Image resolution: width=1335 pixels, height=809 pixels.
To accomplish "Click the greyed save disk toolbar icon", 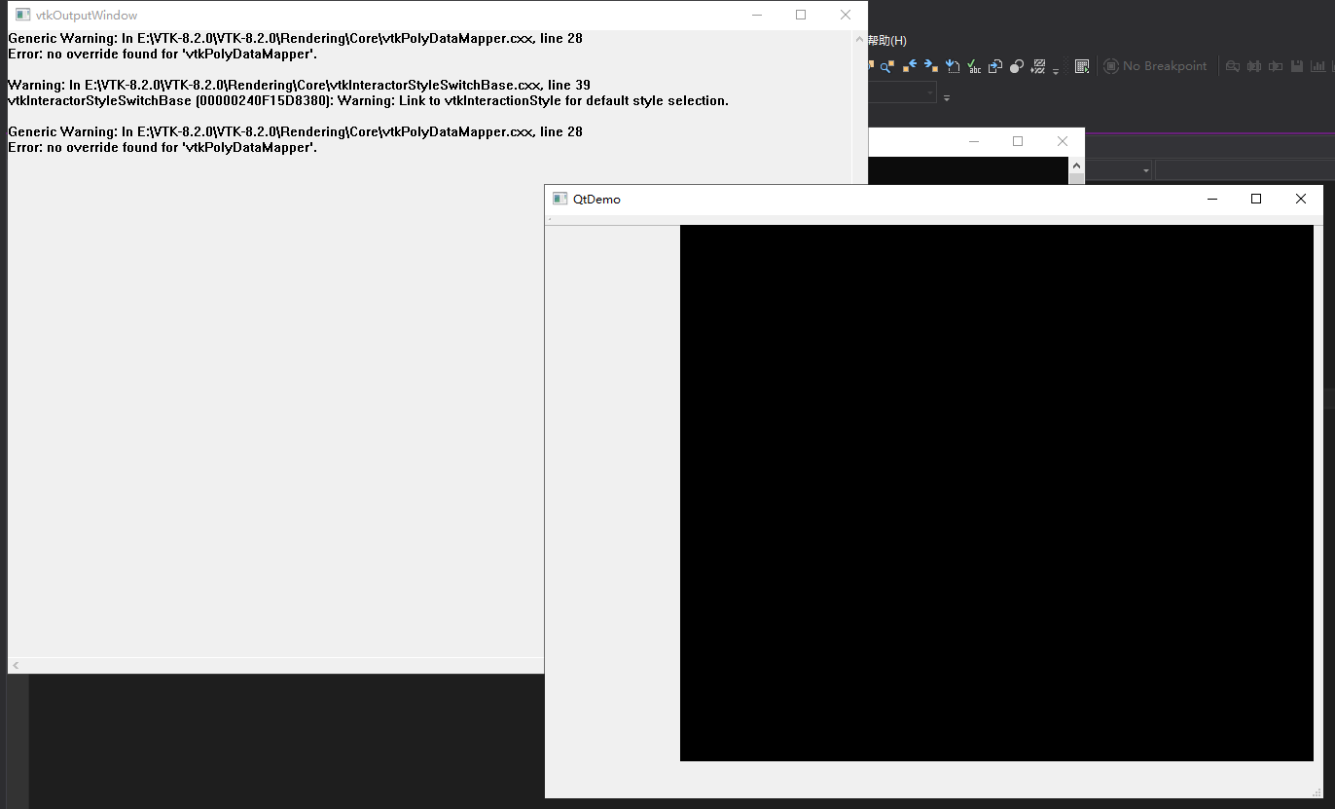I will pos(1297,66).
